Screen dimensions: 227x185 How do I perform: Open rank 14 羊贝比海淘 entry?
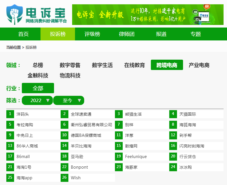point(88,146)
